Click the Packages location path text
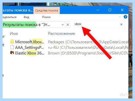The height and width of the screenshot is (101, 135). click(x=88, y=42)
